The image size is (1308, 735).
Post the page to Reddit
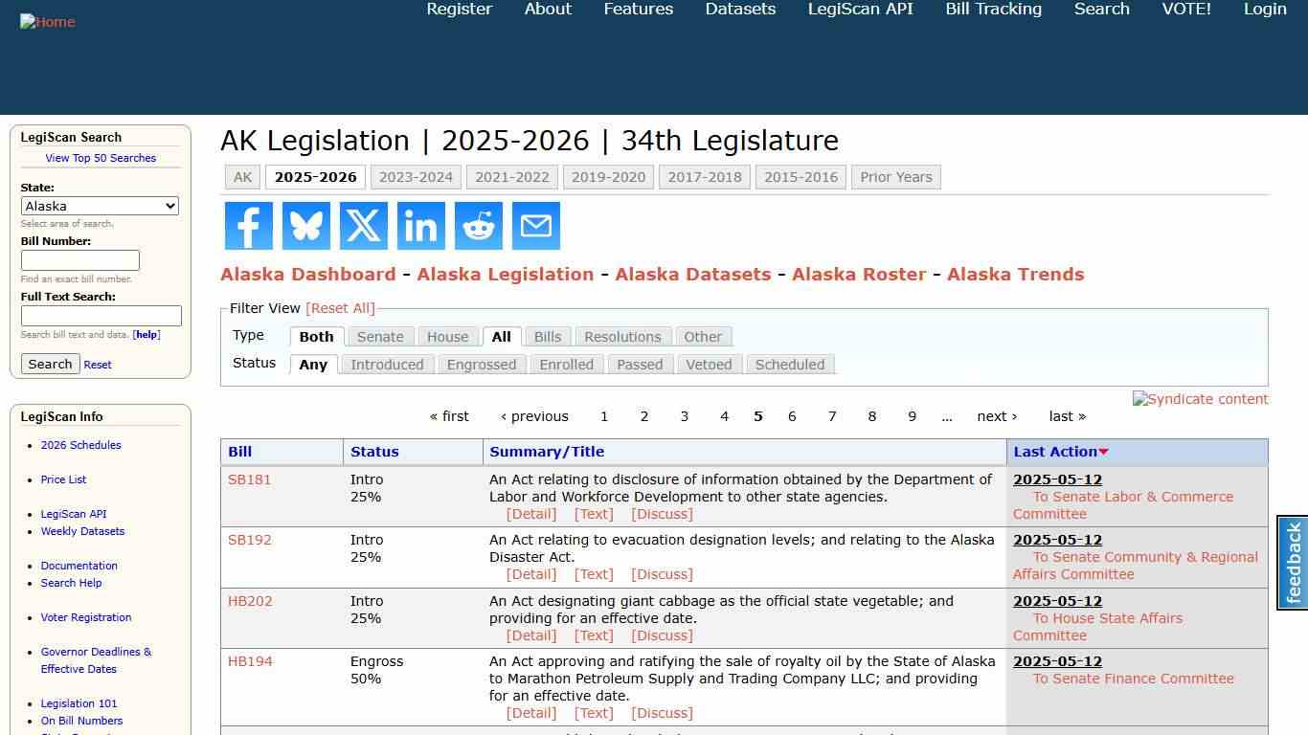click(x=478, y=226)
